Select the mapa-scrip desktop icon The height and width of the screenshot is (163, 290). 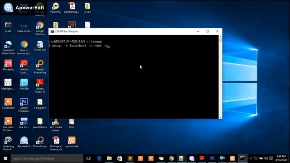coord(24,29)
